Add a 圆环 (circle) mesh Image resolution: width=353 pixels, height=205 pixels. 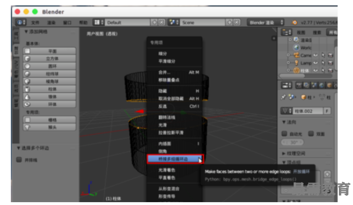click(x=49, y=66)
